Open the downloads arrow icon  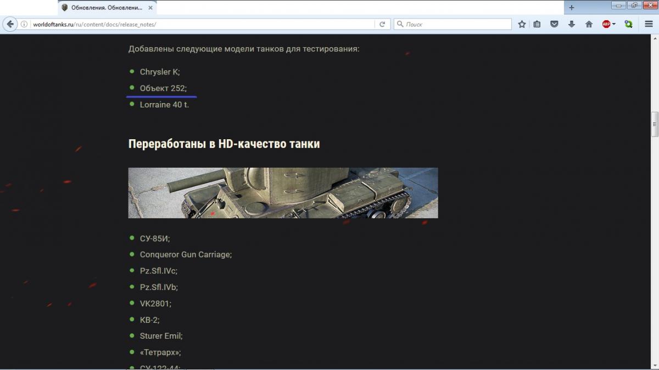click(572, 24)
